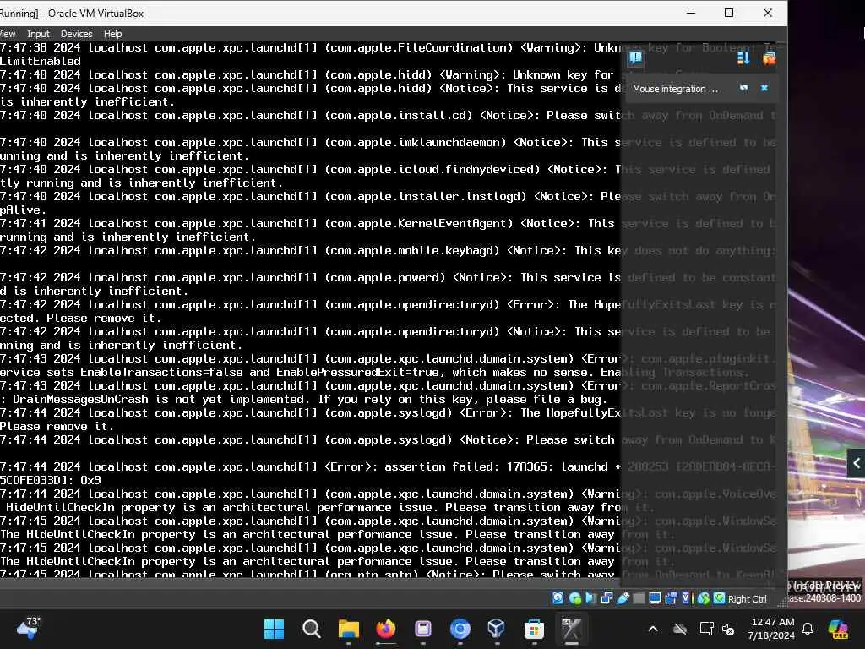The width and height of the screenshot is (865, 649).
Task: Open the View menu in VirtualBox
Action: point(7,34)
